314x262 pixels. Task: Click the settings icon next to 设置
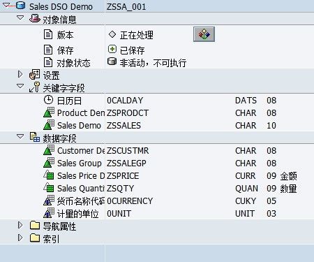[34, 75]
